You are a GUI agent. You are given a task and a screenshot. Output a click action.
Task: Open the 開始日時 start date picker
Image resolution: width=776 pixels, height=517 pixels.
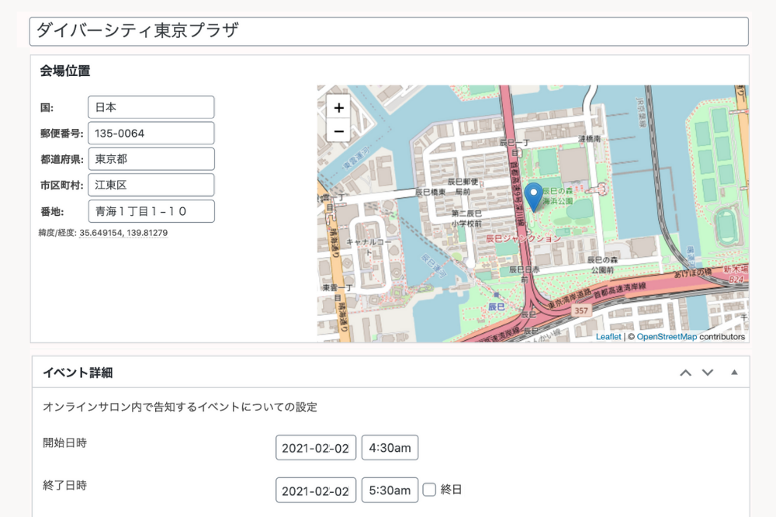(316, 448)
